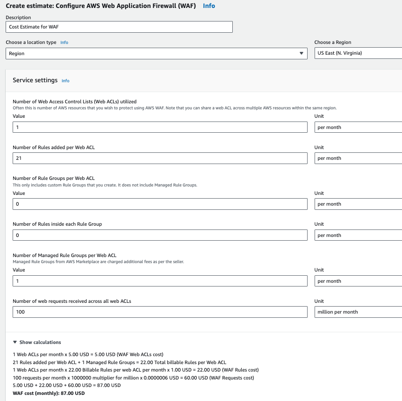Click the Service settings heading
The width and height of the screenshot is (402, 401).
pos(35,80)
